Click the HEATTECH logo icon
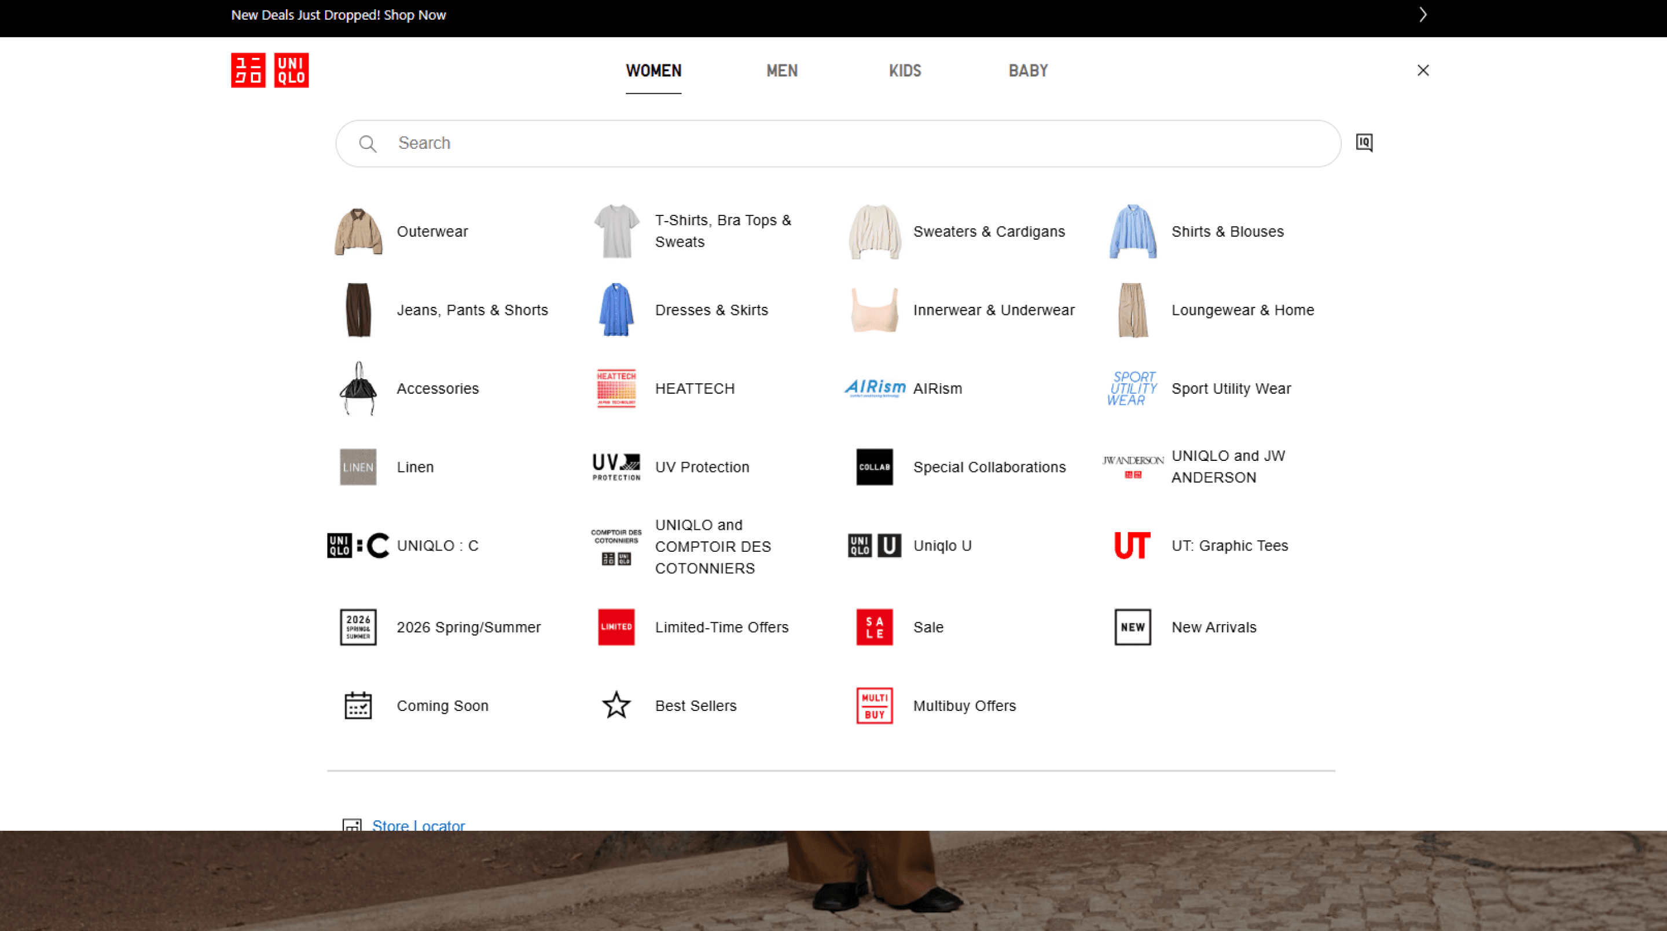The image size is (1667, 931). [x=616, y=388]
